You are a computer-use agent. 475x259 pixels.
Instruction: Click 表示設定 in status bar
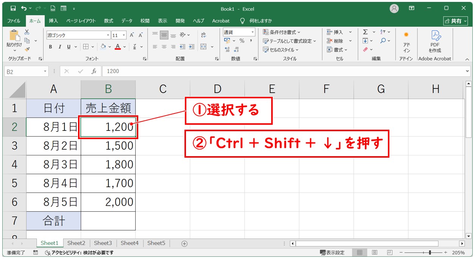click(332, 253)
